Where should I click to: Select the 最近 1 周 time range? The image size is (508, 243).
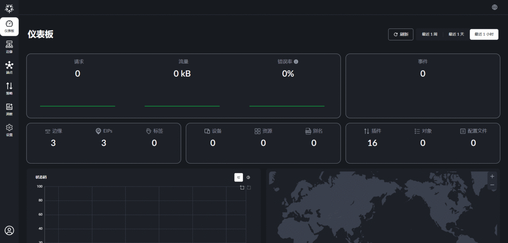click(x=429, y=35)
